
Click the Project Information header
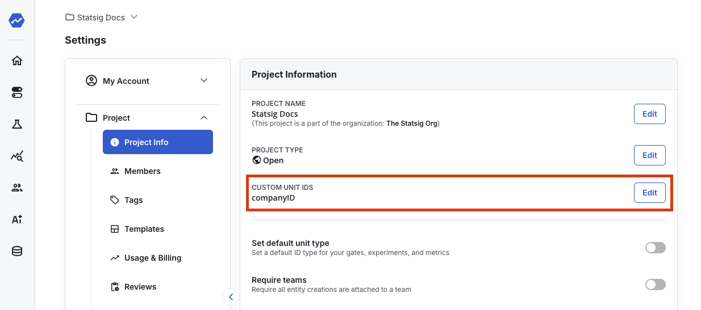[x=294, y=74]
